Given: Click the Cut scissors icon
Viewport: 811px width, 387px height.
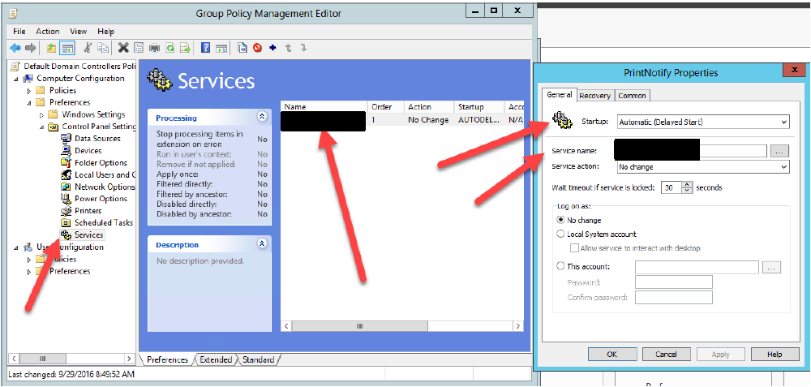Looking at the screenshot, I should [x=88, y=48].
